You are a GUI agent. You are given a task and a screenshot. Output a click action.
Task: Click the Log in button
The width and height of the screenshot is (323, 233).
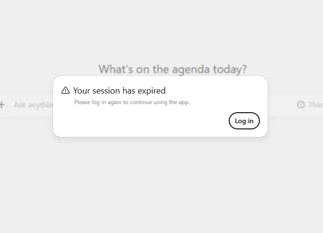(x=244, y=121)
